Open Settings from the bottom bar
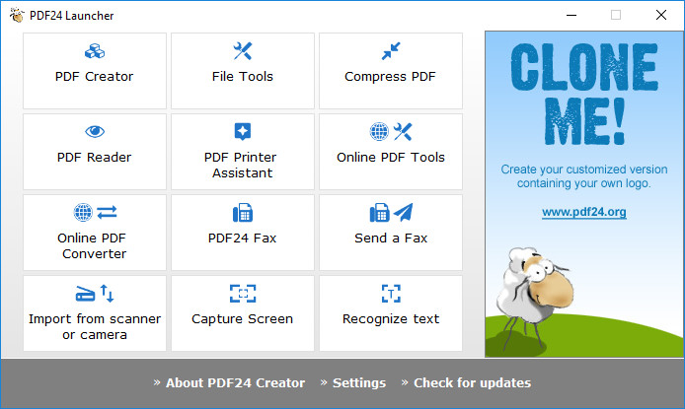Screen dimensions: 685x409 [x=358, y=383]
